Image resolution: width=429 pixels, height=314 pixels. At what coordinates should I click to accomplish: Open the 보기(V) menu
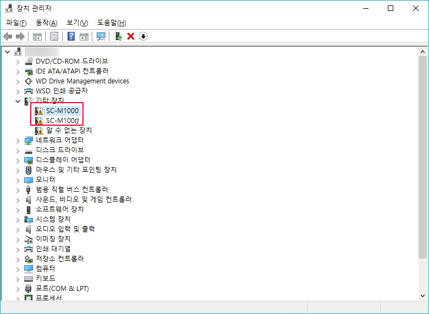click(77, 23)
